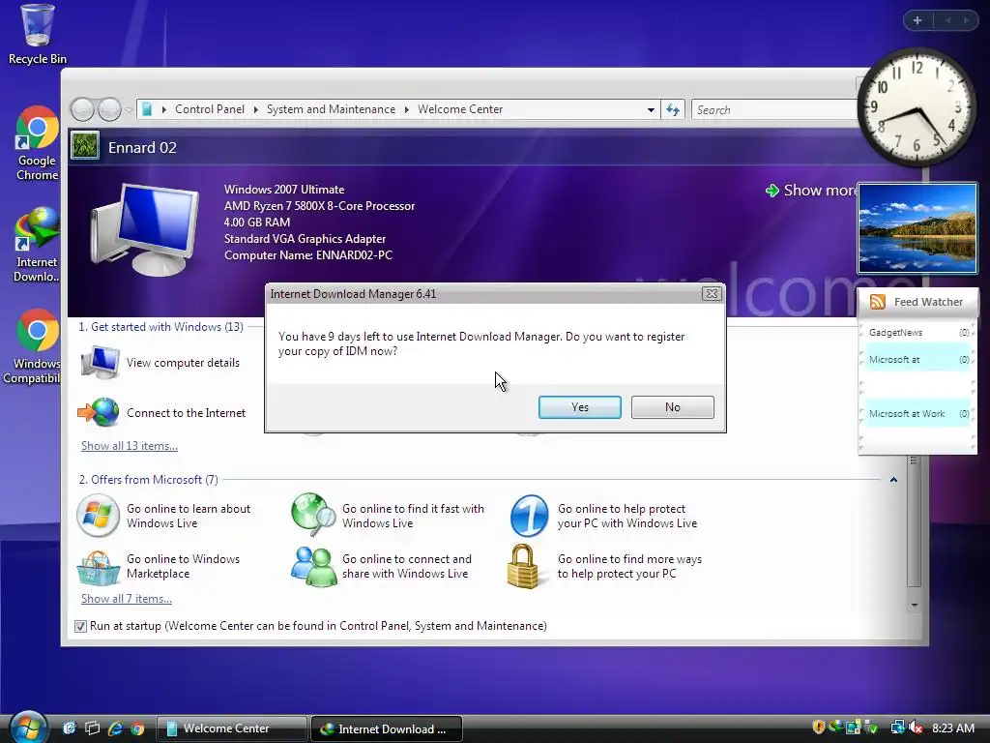This screenshot has height=743, width=990.
Task: Click the Ennard 02 user picture
Action: 85,145
